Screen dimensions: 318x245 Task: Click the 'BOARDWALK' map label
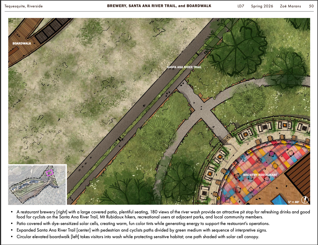(x=22, y=43)
